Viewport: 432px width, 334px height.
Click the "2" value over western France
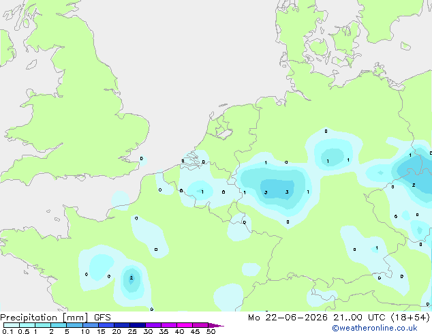point(131,278)
